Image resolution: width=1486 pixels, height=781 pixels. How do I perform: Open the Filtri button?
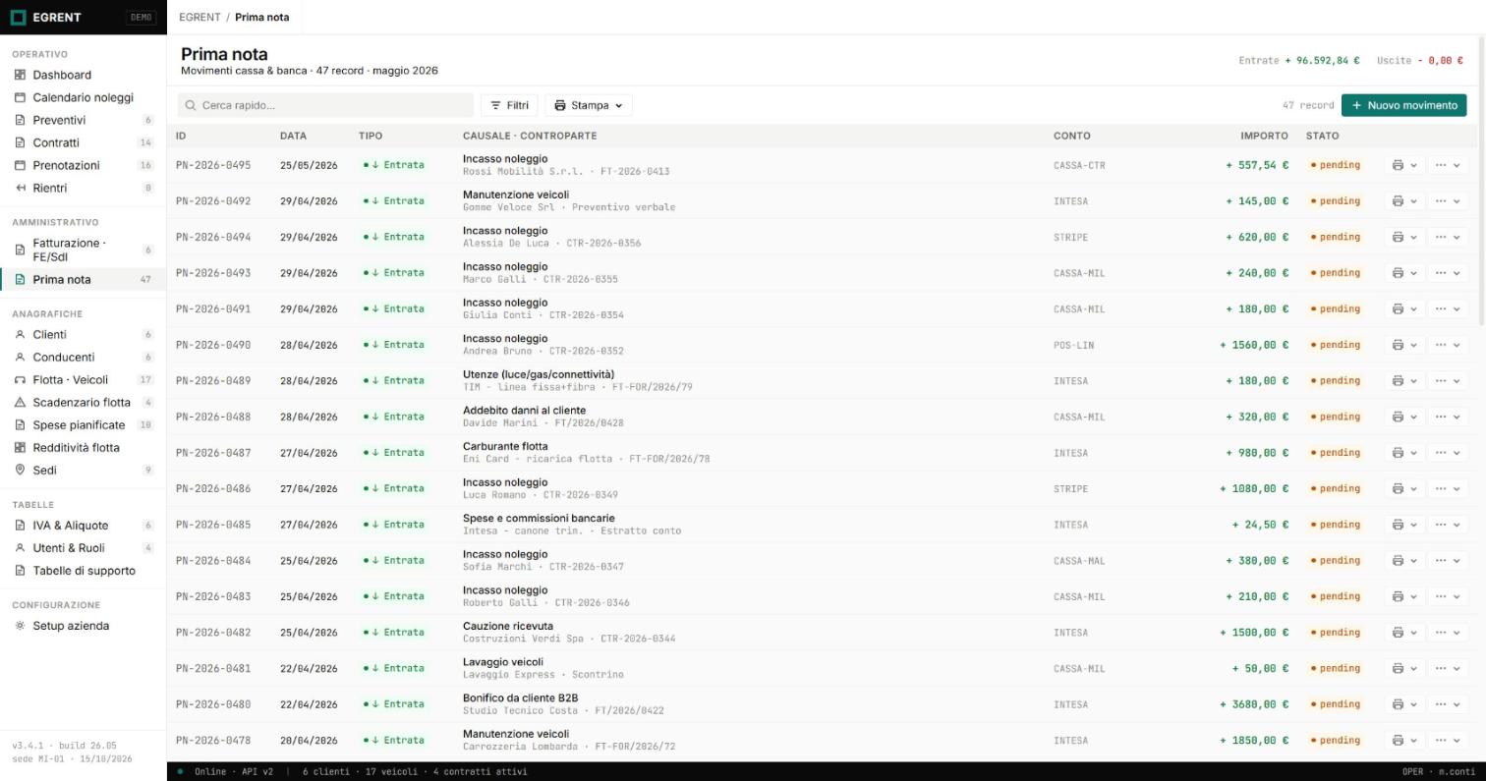(x=509, y=105)
